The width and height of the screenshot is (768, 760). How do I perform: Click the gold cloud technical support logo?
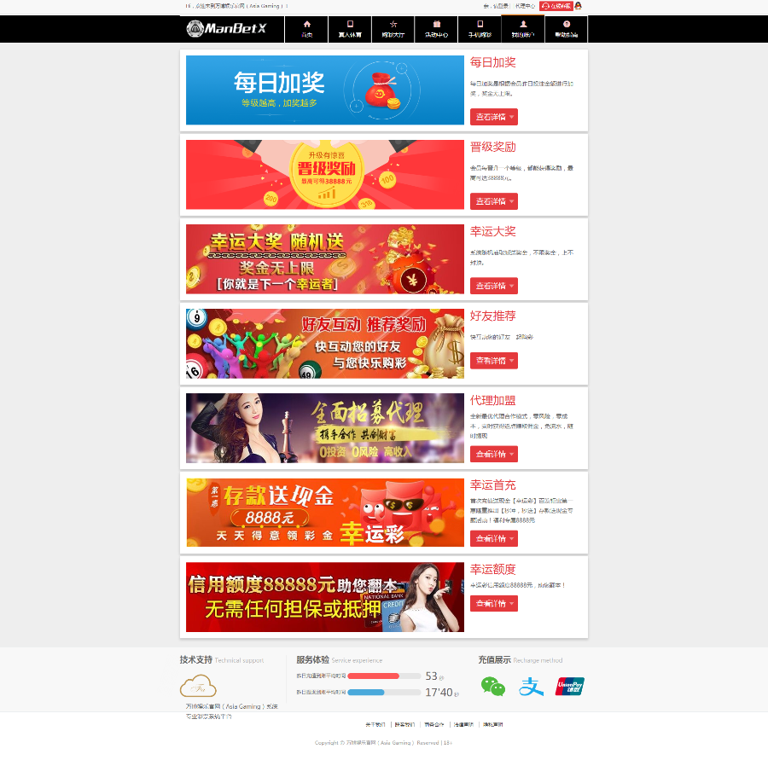[x=198, y=686]
